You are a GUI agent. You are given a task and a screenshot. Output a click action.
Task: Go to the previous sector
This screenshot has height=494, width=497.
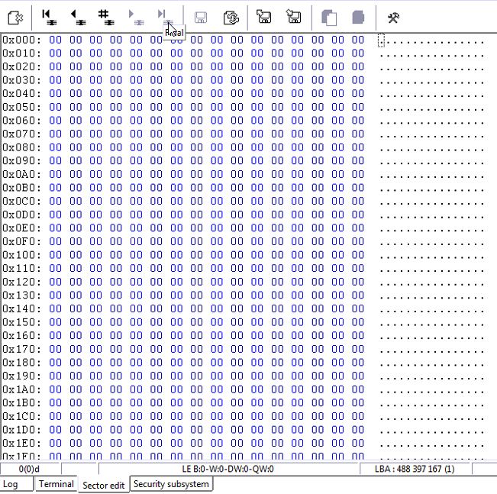78,18
